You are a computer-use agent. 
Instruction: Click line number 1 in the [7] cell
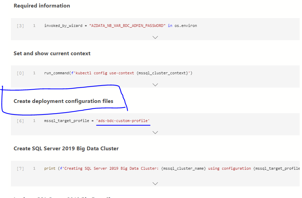point(34,168)
